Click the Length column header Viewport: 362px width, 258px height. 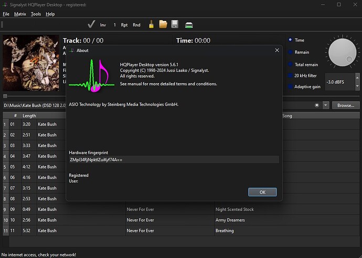29,116
